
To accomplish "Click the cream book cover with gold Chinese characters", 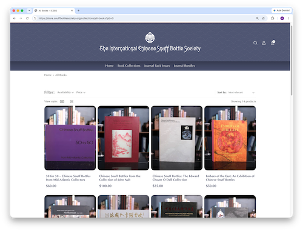I will pyautogui.click(x=124, y=207).
